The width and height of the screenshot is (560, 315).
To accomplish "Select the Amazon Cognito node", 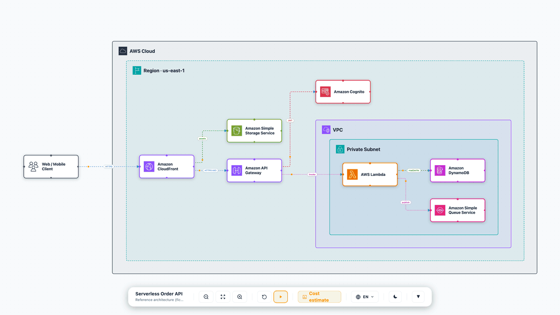I will click(x=343, y=92).
